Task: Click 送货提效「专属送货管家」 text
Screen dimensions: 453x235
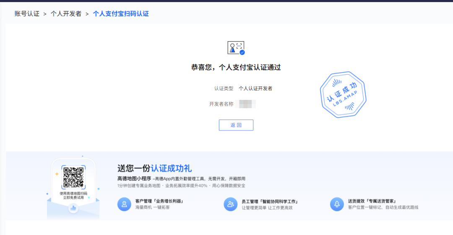Action: [372, 201]
